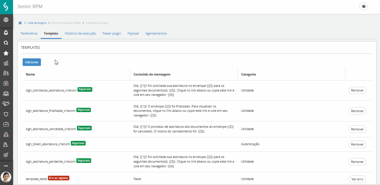Select the Testar plugin tab
The width and height of the screenshot is (380, 185).
(112, 33)
